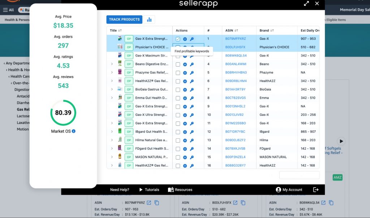This screenshot has width=370, height=218.
Task: Select the Beano Digestive Enzyme row checkbox
Action: [x=178, y=64]
